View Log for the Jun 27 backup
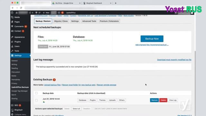 pos(173,100)
